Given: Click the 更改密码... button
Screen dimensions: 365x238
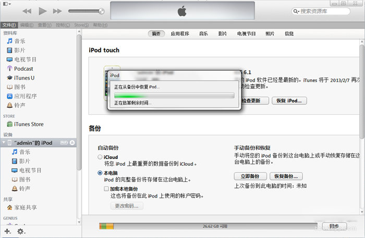Looking at the screenshot, I should pos(127,206).
